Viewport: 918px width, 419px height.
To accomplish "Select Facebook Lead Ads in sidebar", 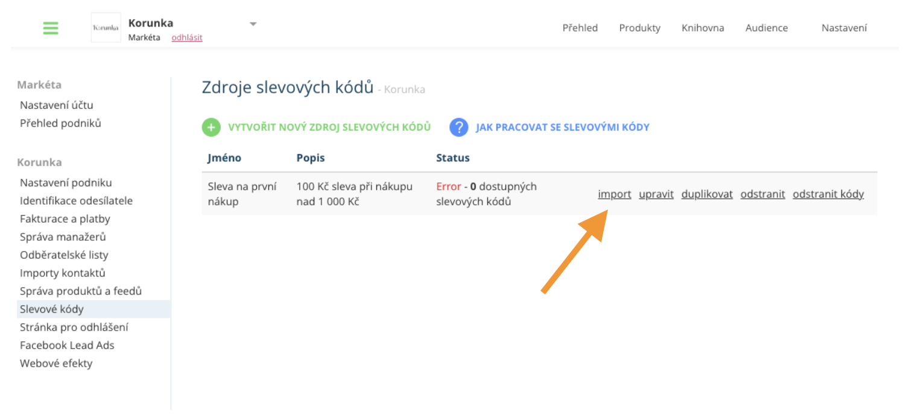I will (x=67, y=346).
